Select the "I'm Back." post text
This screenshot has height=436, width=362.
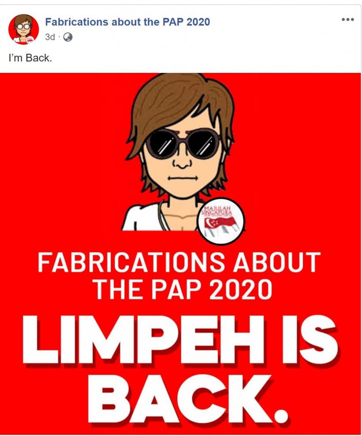tap(30, 58)
